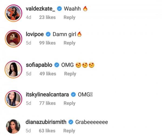
Task: Click verified badge next to itskylinealcantara
Action: (73, 95)
